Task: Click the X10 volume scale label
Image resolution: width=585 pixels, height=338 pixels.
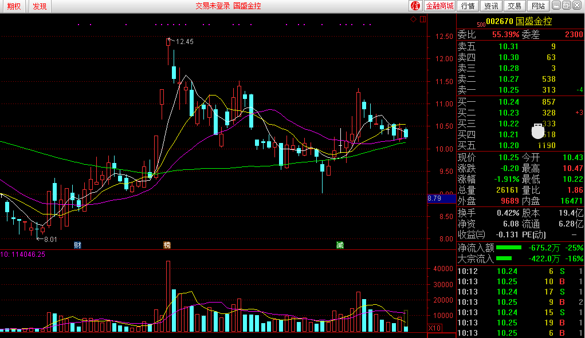Action: 434,328
